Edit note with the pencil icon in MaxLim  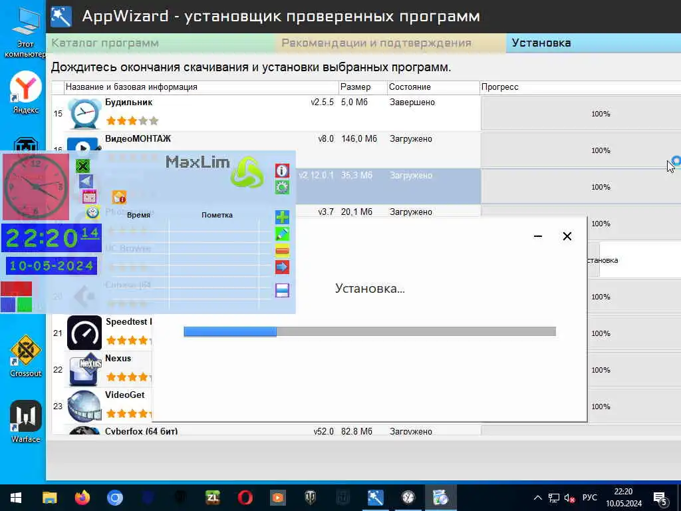click(282, 234)
